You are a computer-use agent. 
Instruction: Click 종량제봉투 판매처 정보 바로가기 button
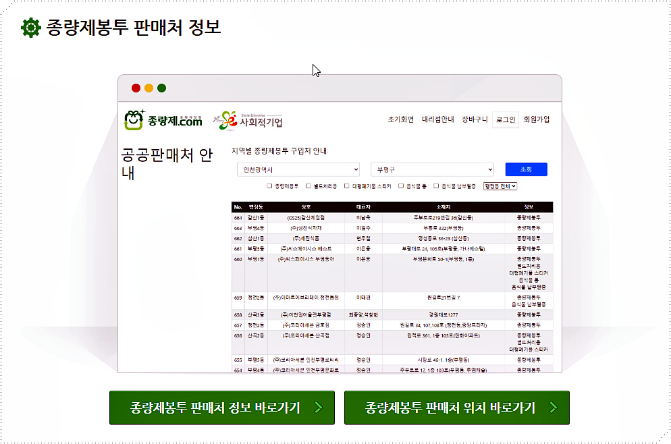pos(222,408)
